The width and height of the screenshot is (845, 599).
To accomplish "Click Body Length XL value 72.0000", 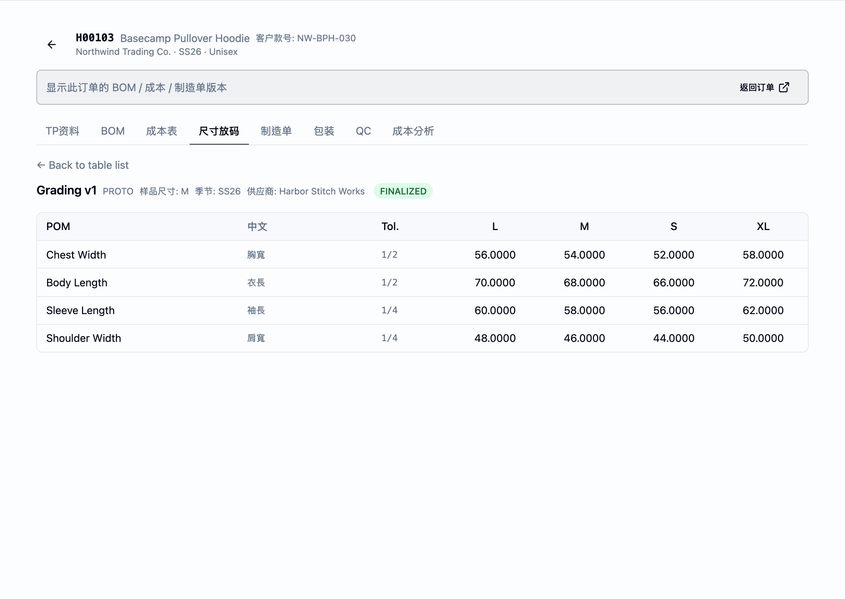I will [763, 282].
